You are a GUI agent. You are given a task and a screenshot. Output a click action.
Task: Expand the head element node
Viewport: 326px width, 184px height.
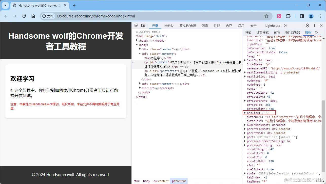pos(137,40)
